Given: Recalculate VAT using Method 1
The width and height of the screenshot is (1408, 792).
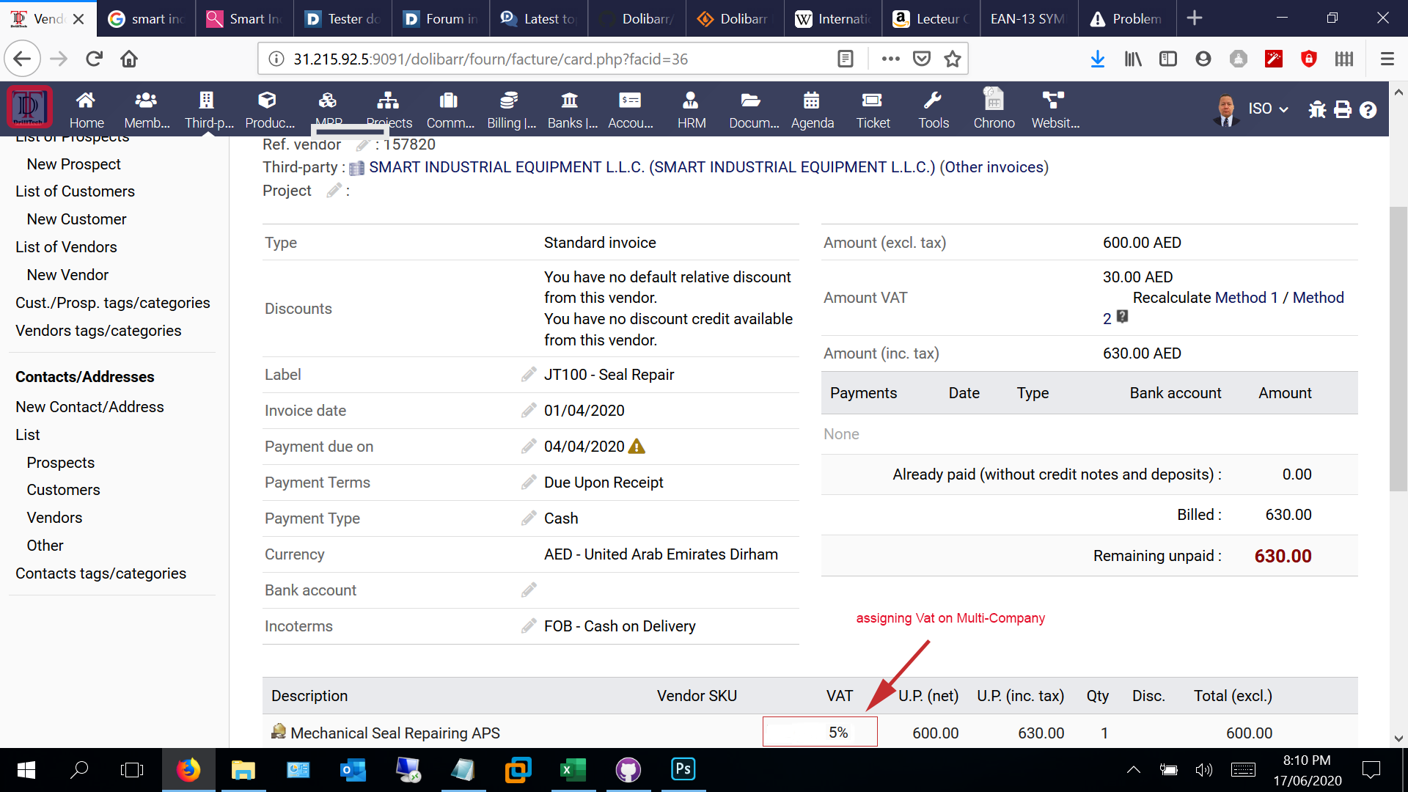Looking at the screenshot, I should pos(1246,298).
